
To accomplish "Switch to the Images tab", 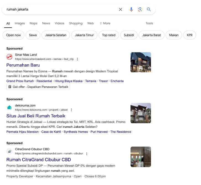I will [x=20, y=23].
